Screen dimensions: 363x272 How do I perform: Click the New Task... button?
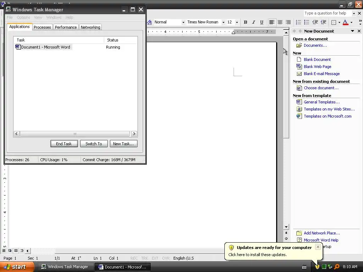[x=123, y=144]
